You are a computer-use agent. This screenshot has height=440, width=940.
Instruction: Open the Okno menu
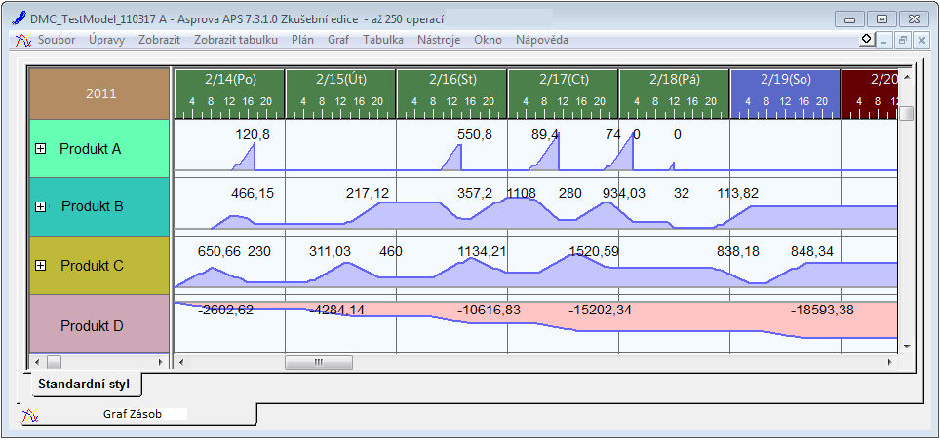click(x=488, y=40)
